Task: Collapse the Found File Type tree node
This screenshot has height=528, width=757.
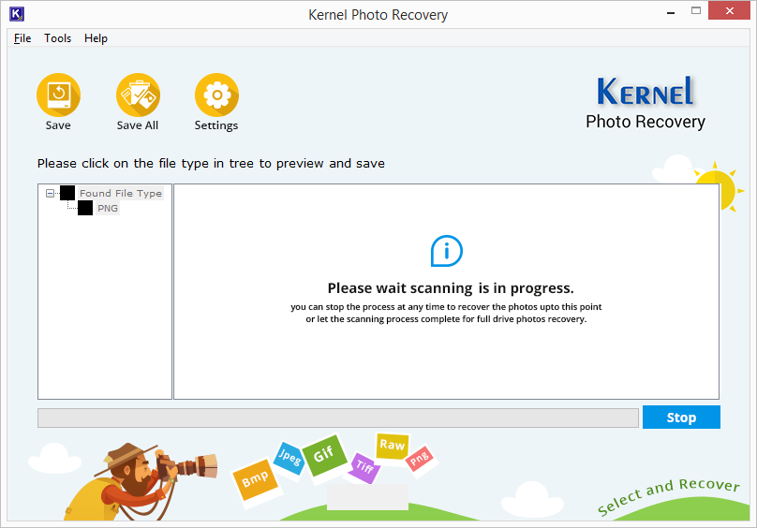Action: click(x=50, y=193)
